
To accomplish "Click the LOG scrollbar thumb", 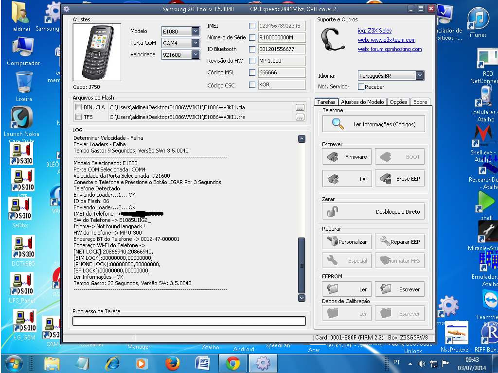I will click(x=302, y=265).
